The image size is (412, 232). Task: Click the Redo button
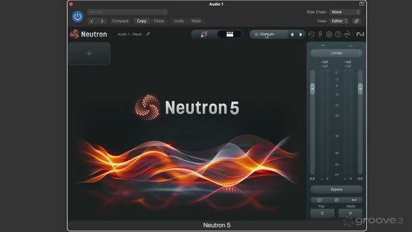[x=196, y=21]
